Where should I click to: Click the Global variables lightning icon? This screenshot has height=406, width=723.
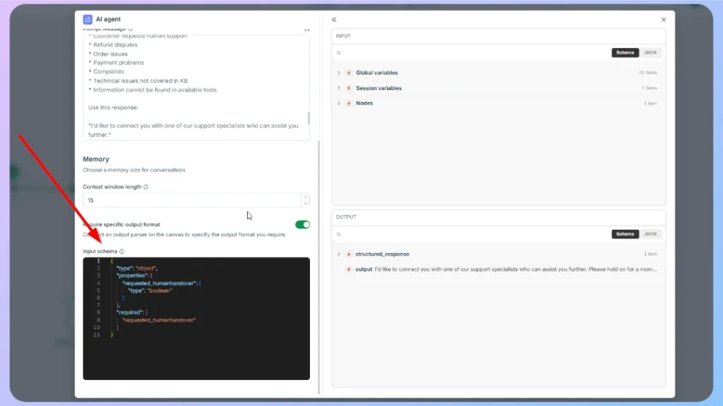349,73
